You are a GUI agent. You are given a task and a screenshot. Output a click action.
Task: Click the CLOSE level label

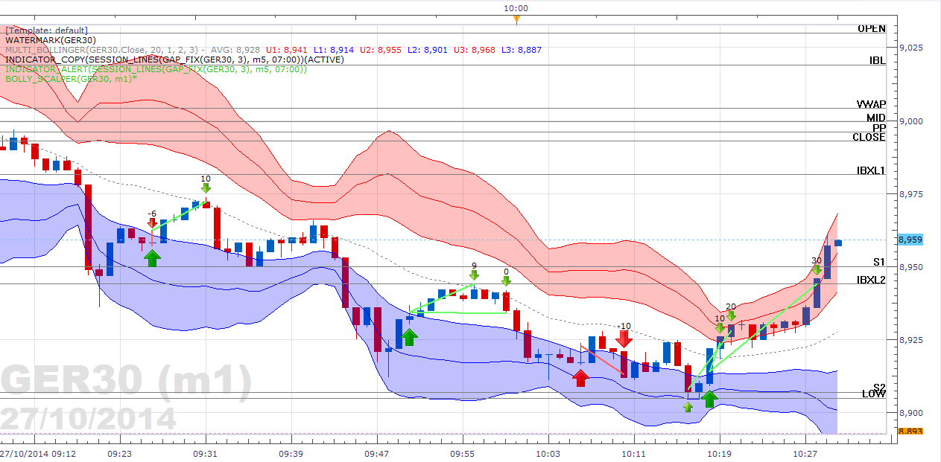(869, 137)
